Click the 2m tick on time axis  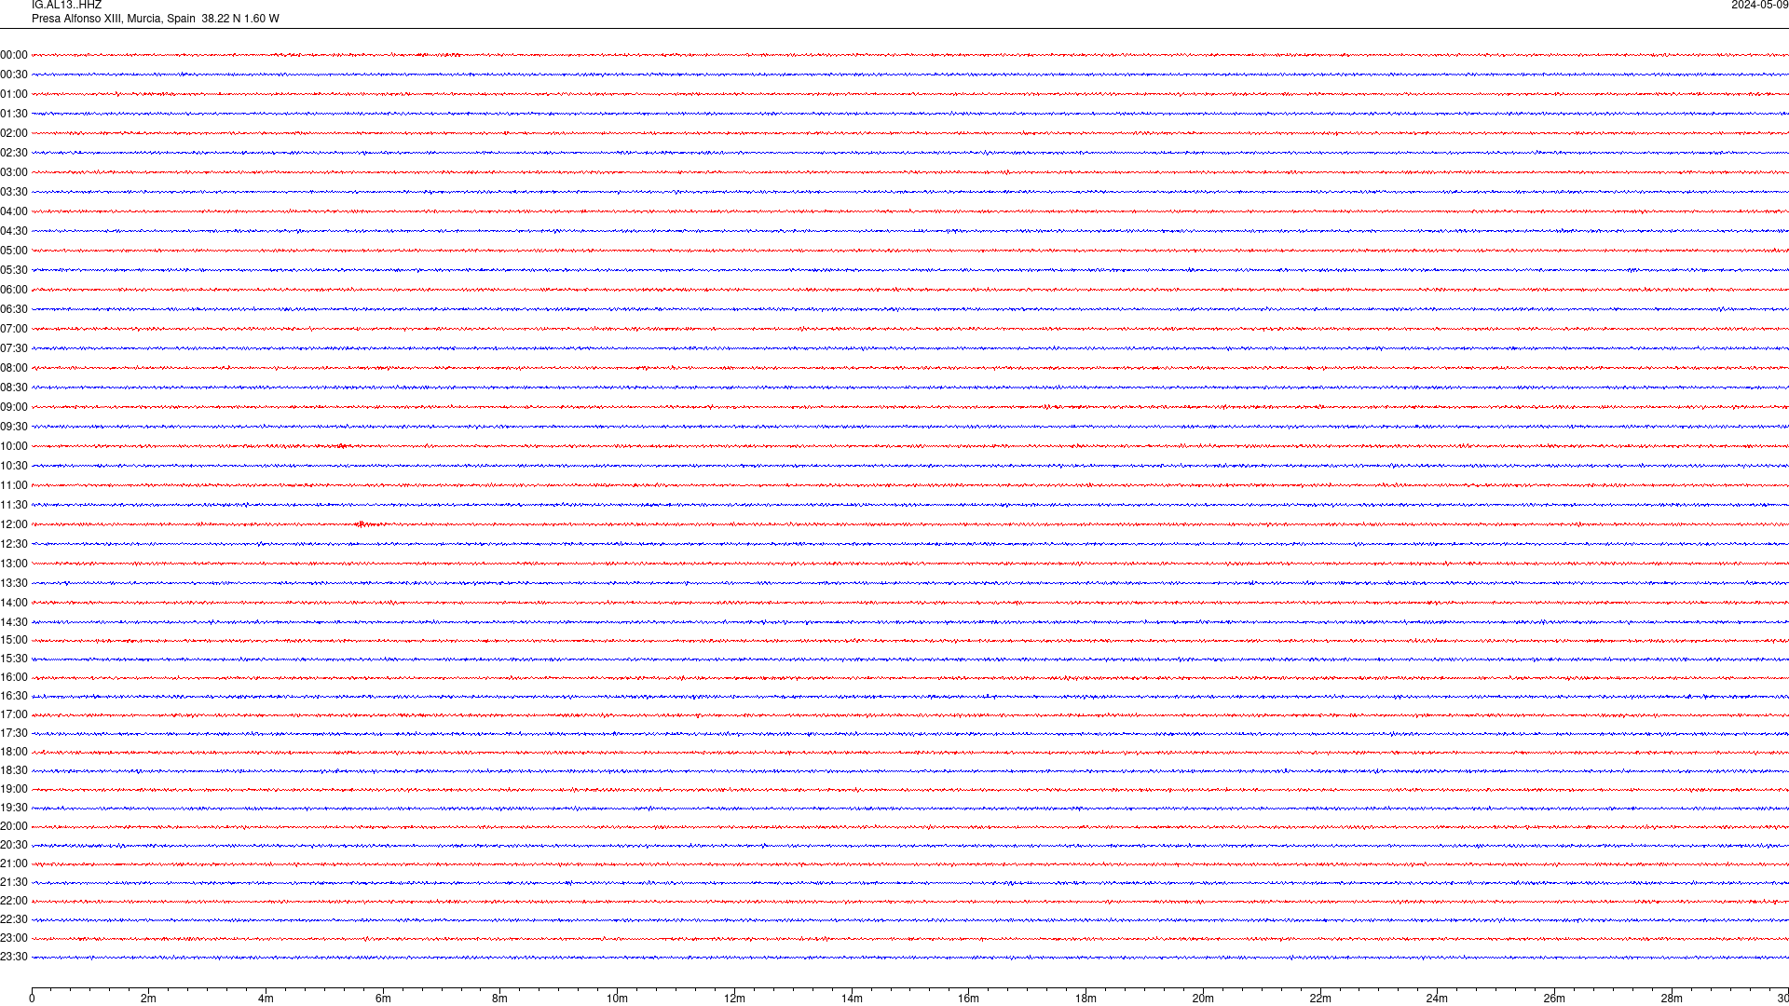(149, 999)
